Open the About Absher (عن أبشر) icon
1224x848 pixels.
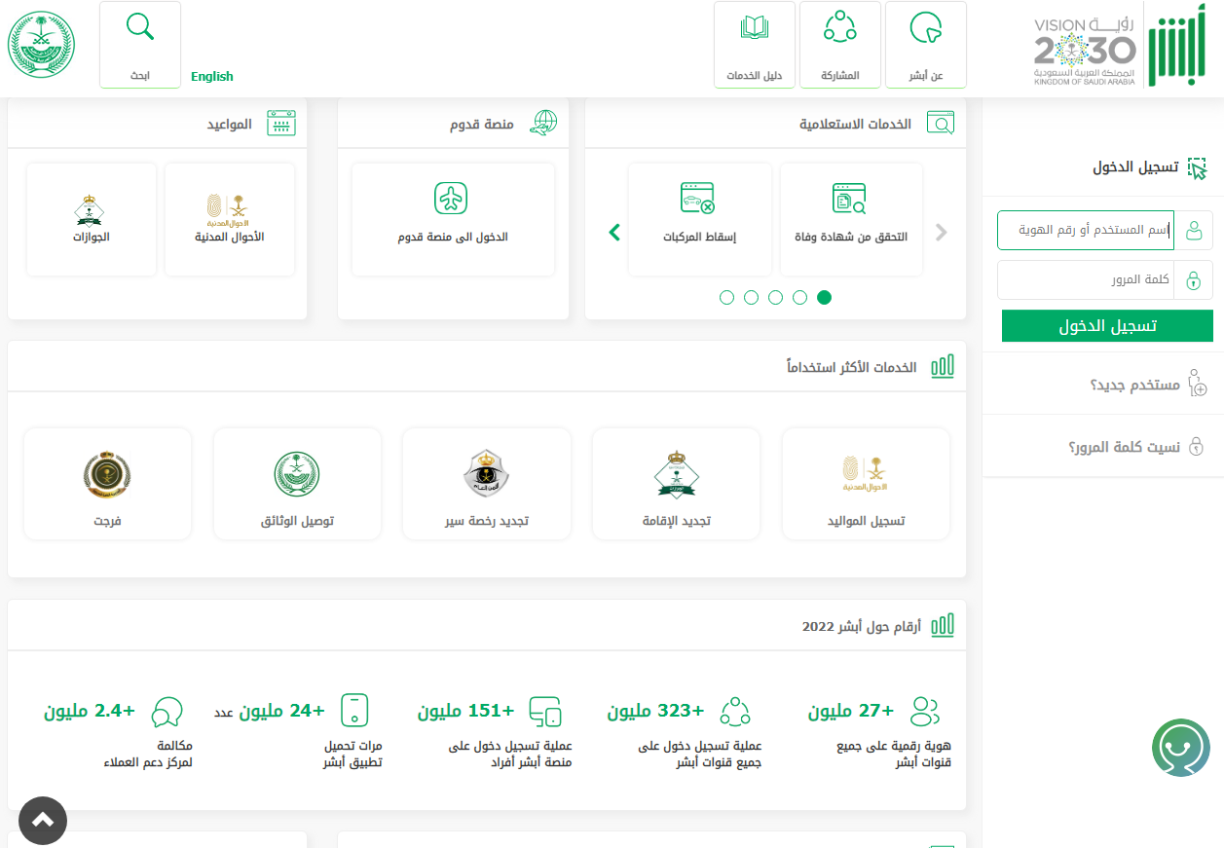click(924, 29)
